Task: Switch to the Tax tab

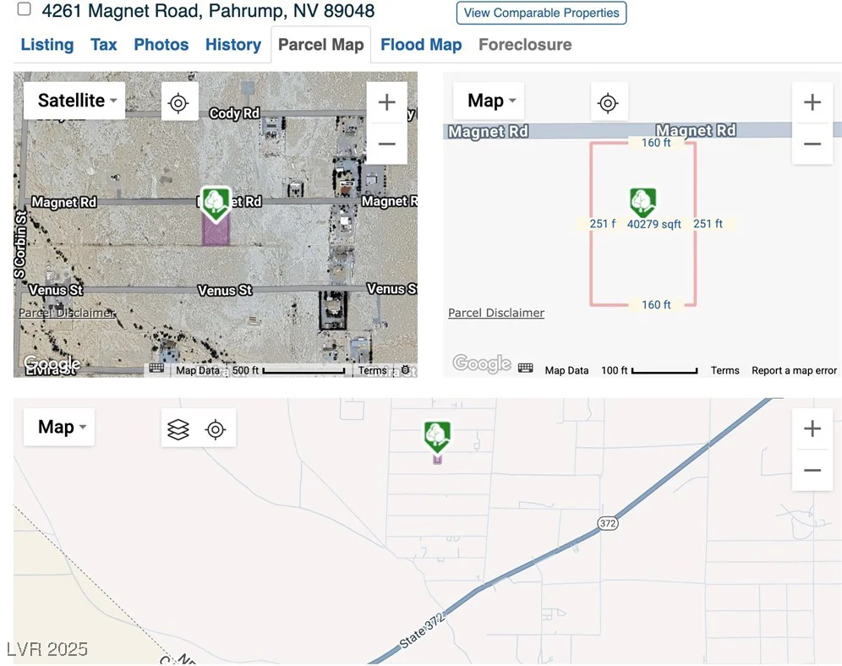Action: tap(104, 45)
